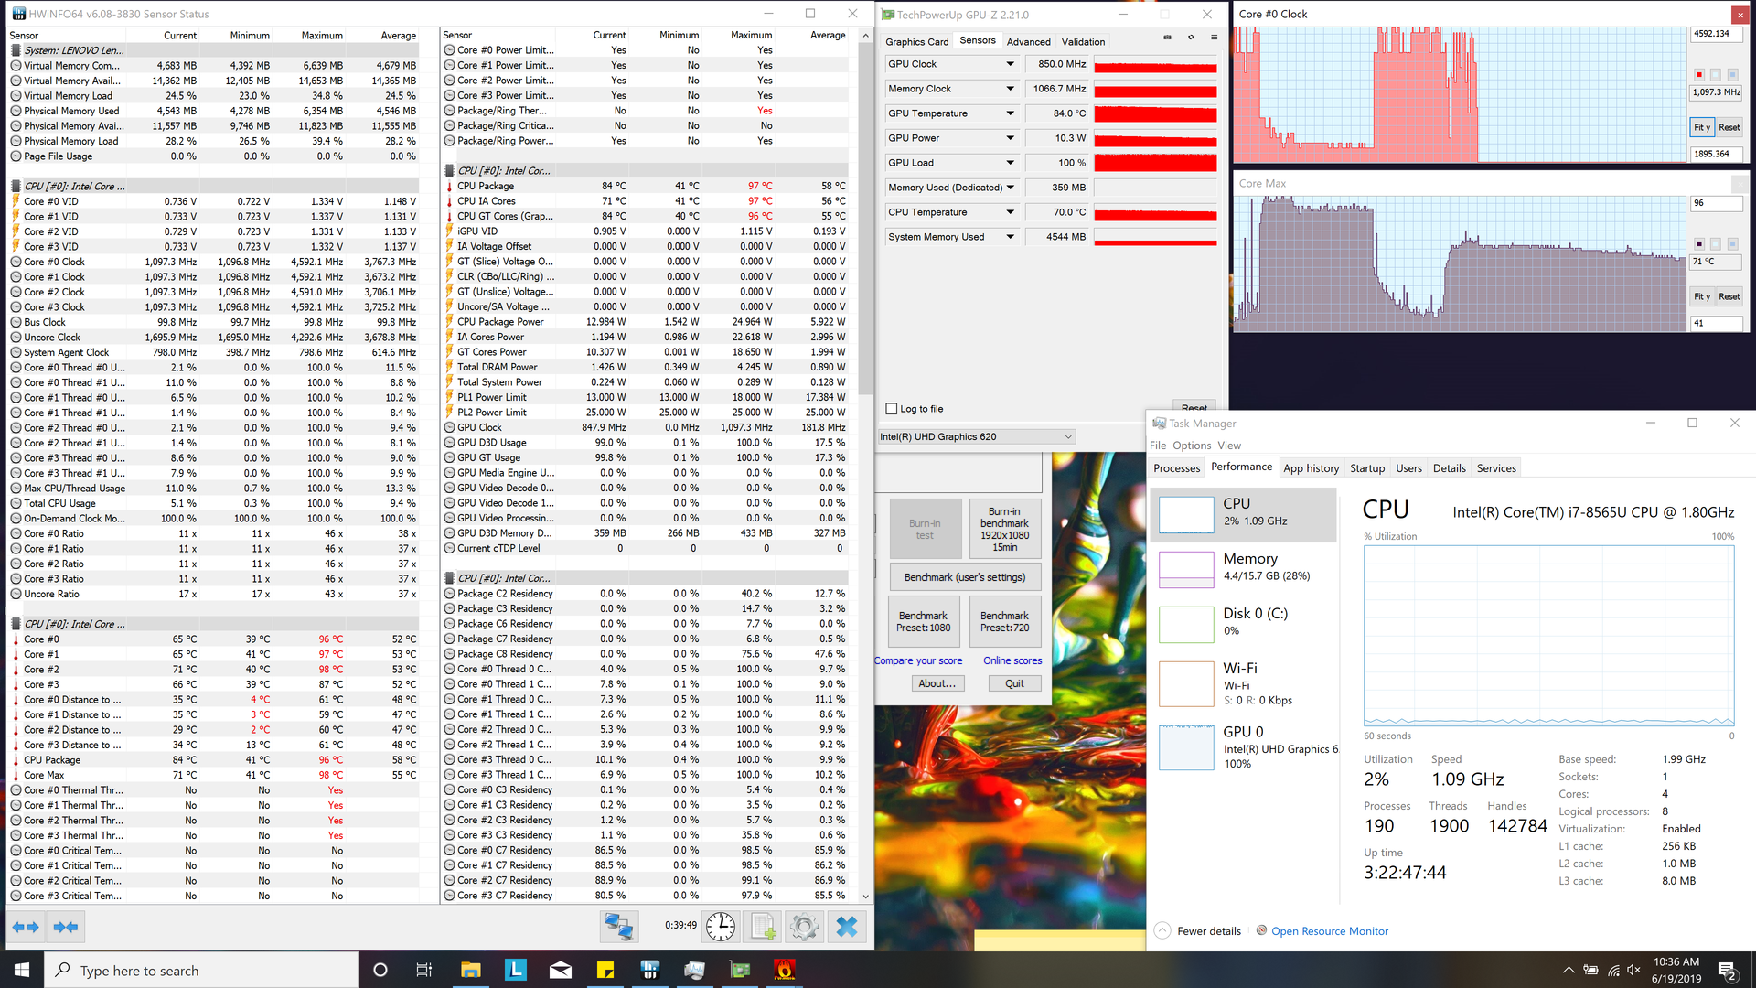Click the collapse columns arrows icon
The height and width of the screenshot is (988, 1756).
(65, 927)
